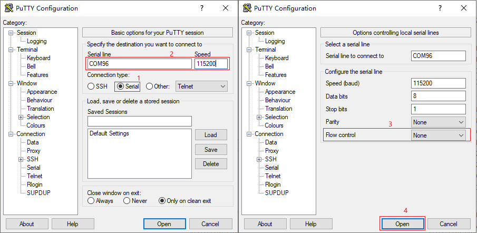477x233 pixels.
Task: Click PuTTY icon in right window title bar
Action: [247, 8]
